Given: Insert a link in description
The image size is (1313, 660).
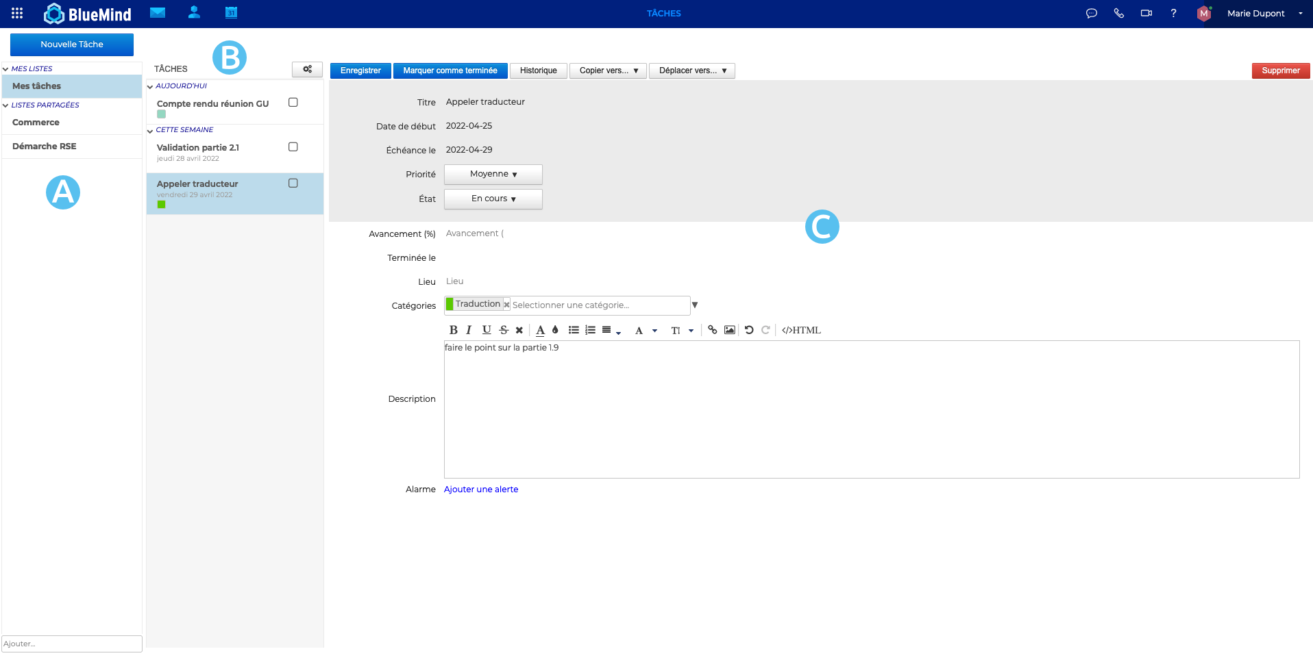Looking at the screenshot, I should (713, 330).
